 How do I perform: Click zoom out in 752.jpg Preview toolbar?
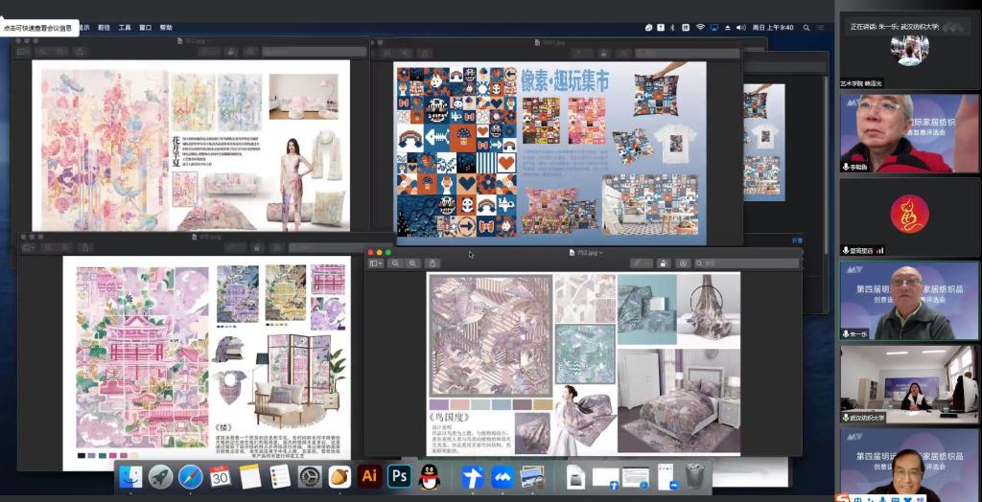[395, 263]
